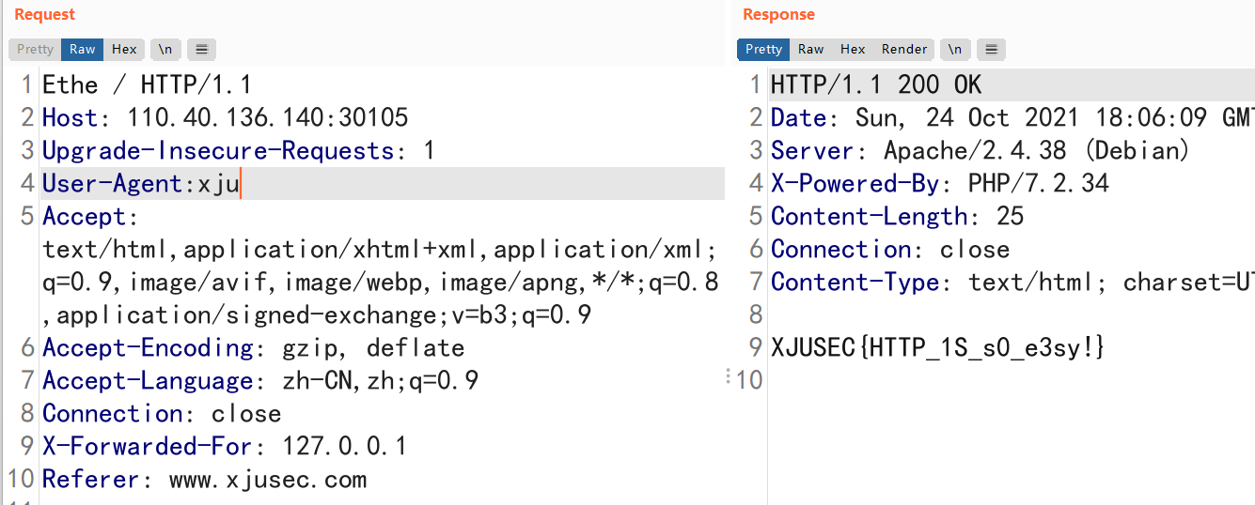Click the Referer www.xjusec.com value
This screenshot has height=505, width=1255.
[x=267, y=480]
